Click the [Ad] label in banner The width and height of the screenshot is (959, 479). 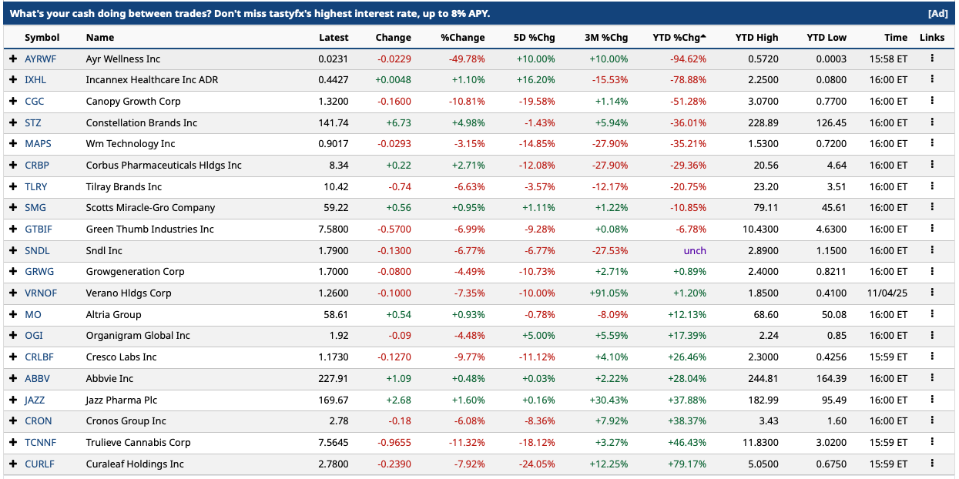coord(937,14)
